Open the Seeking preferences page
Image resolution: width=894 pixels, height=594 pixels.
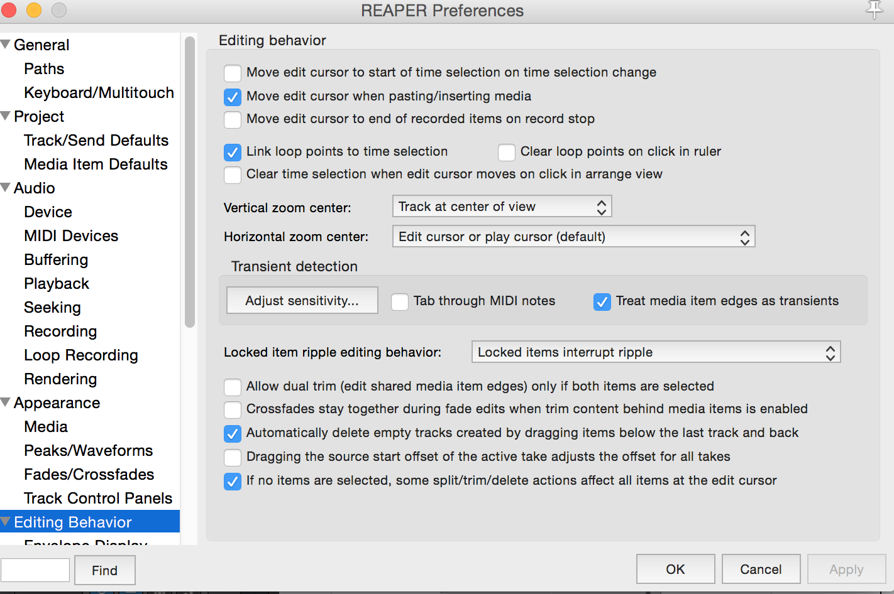tap(52, 308)
